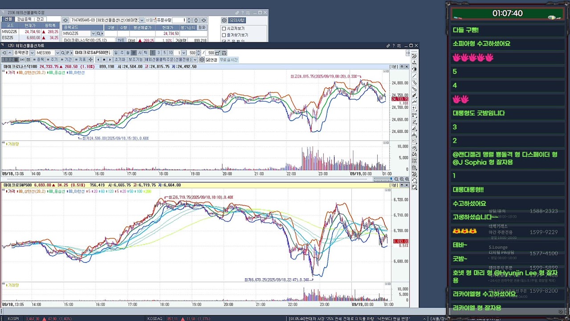Open the 해외선물클릭주문(선물전용) dropdown
Viewport: 570px width, 321px height.
[195, 59]
